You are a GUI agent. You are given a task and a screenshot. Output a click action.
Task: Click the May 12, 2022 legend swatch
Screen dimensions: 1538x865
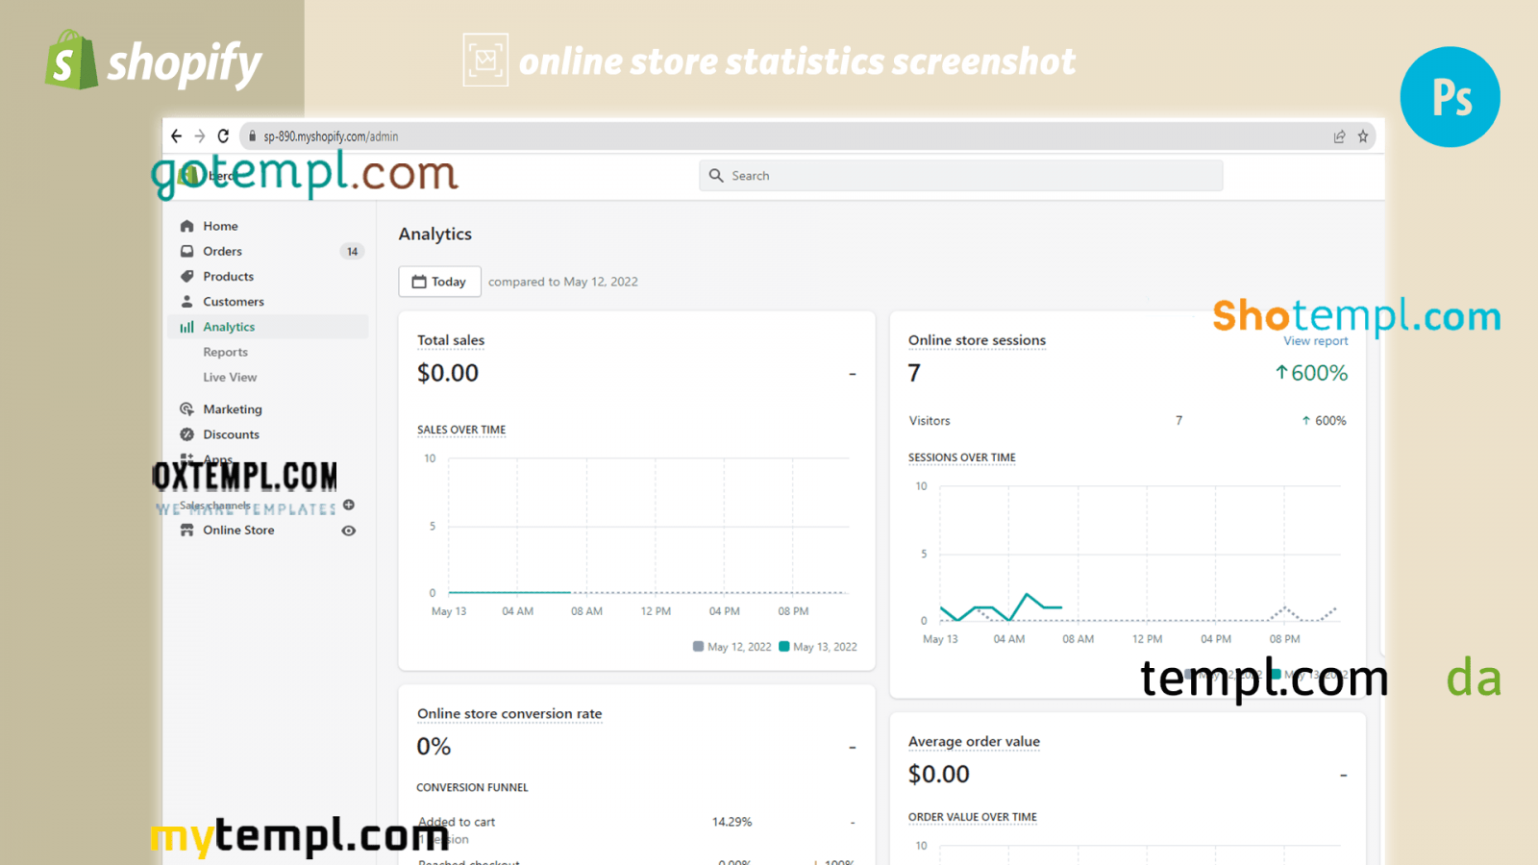[x=699, y=647]
